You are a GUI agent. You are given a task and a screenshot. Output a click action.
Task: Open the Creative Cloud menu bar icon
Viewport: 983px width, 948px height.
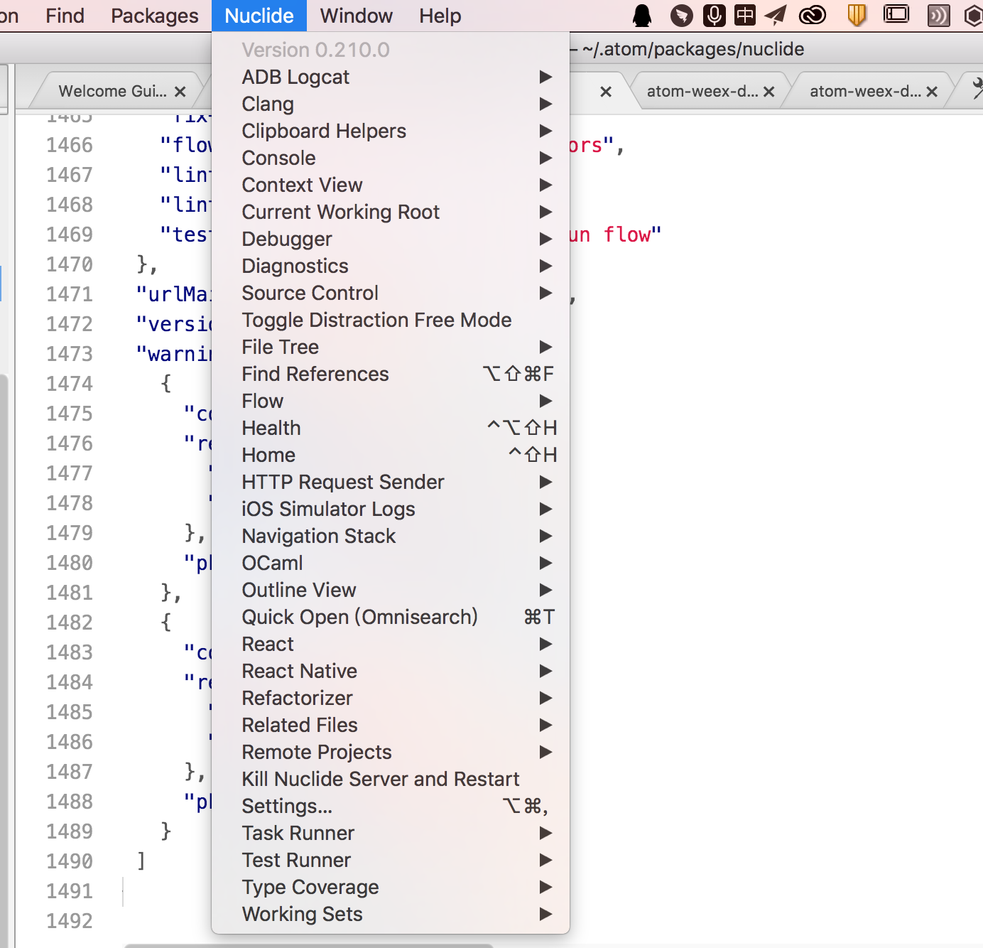[813, 15]
